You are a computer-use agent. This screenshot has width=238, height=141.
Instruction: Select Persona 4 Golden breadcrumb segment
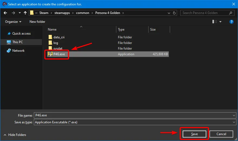(108, 13)
